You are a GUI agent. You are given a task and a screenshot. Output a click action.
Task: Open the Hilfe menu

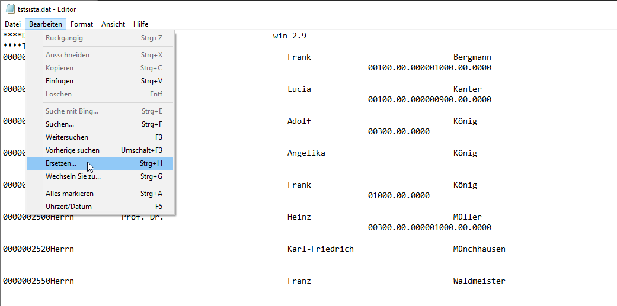(x=140, y=24)
